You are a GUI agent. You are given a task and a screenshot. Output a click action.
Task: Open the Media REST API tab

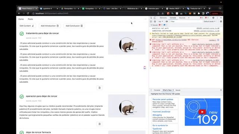point(175,9)
